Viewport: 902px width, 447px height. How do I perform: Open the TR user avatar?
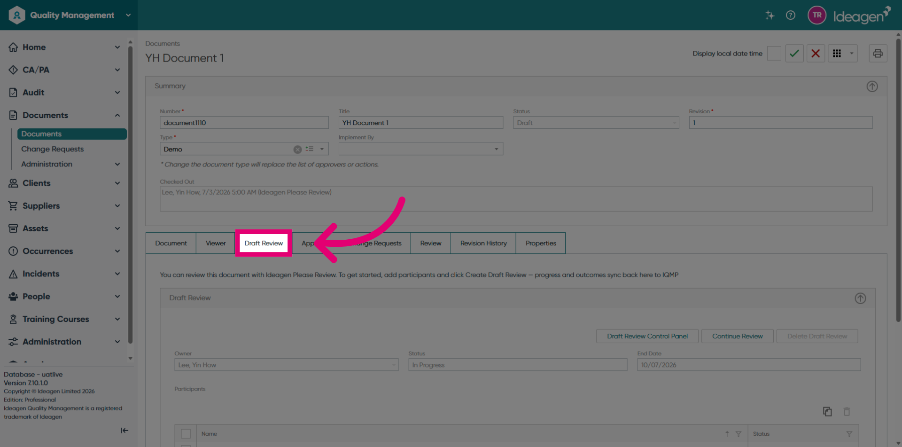(x=817, y=15)
